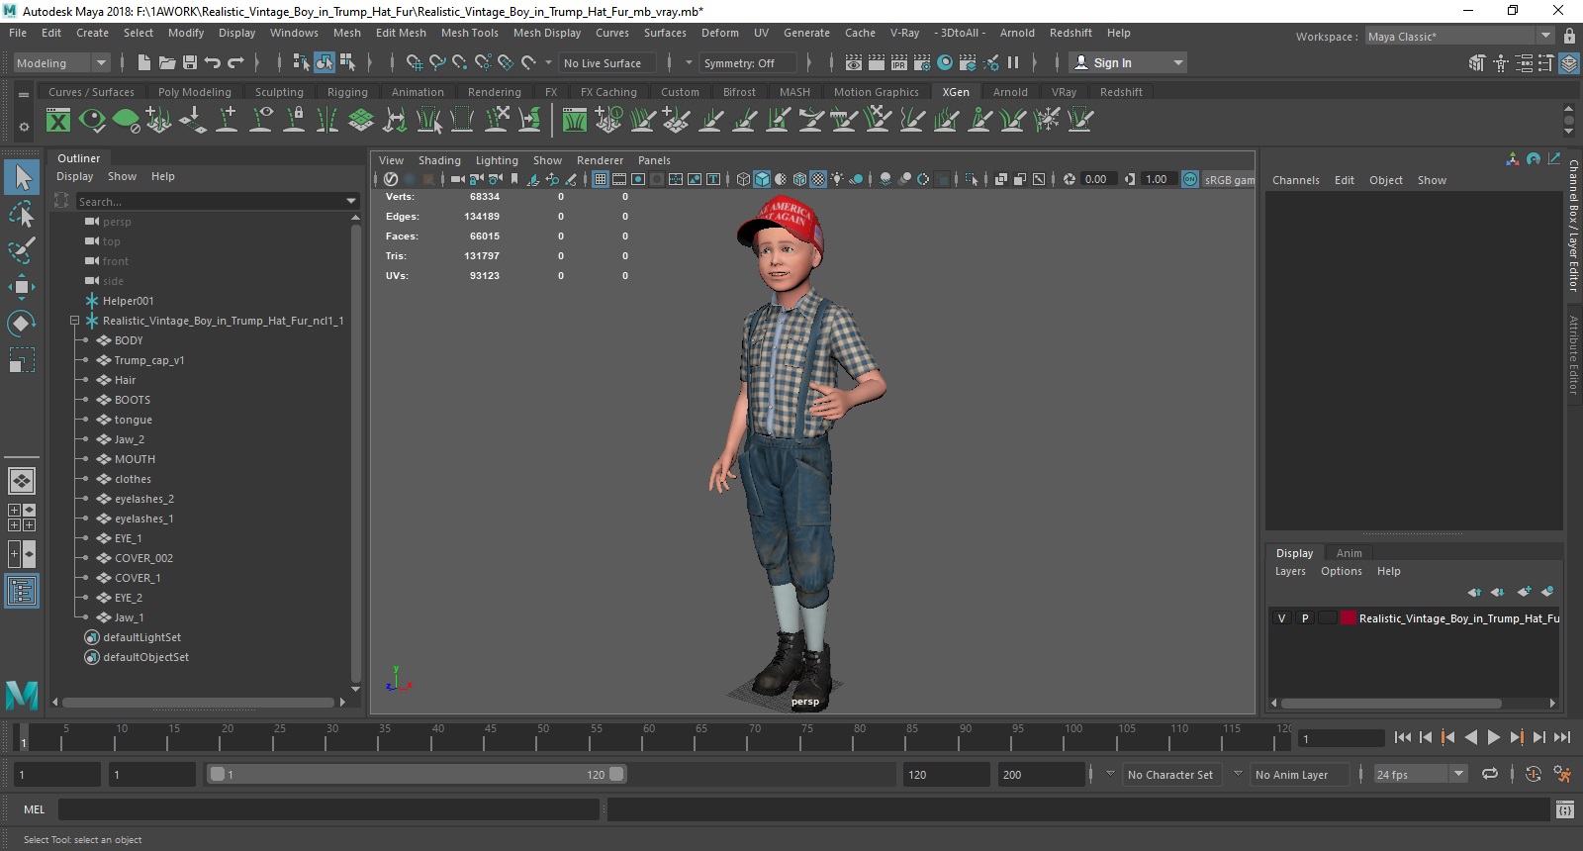Toggle wireframe on shaded viewport icon
The height and width of the screenshot is (851, 1583).
coord(799,179)
